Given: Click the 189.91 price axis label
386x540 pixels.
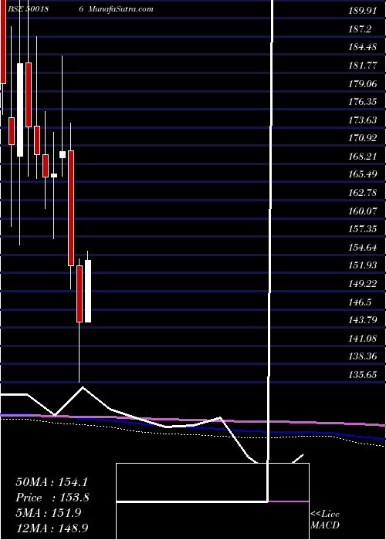Looking at the screenshot, I should tap(363, 11).
